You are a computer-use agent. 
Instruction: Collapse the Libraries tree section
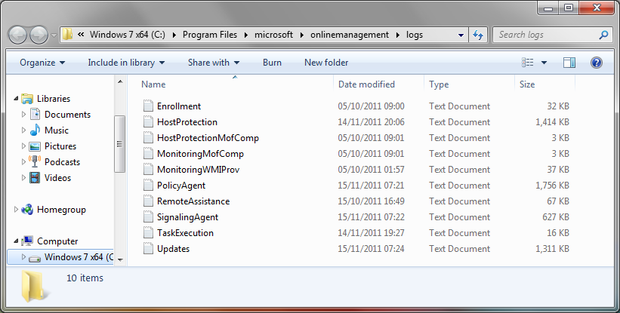click(16, 99)
